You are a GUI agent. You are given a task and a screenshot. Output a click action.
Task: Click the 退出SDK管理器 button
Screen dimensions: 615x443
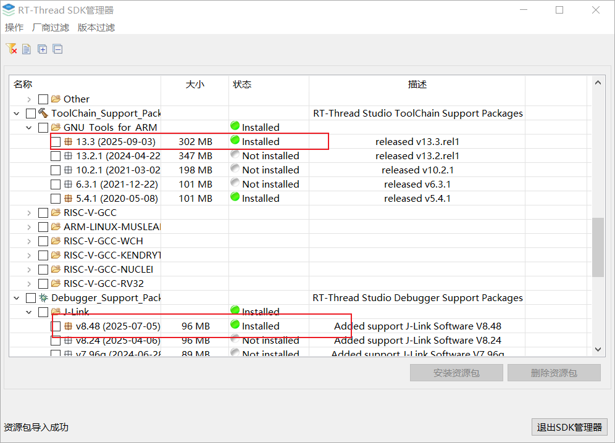pyautogui.click(x=569, y=427)
